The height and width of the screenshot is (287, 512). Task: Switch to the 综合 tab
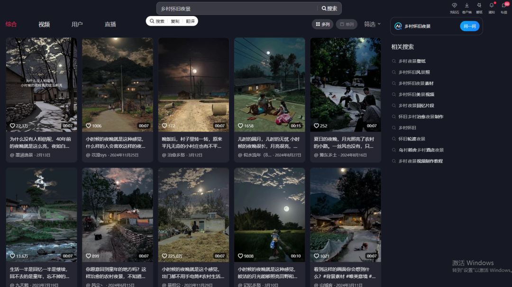point(11,24)
